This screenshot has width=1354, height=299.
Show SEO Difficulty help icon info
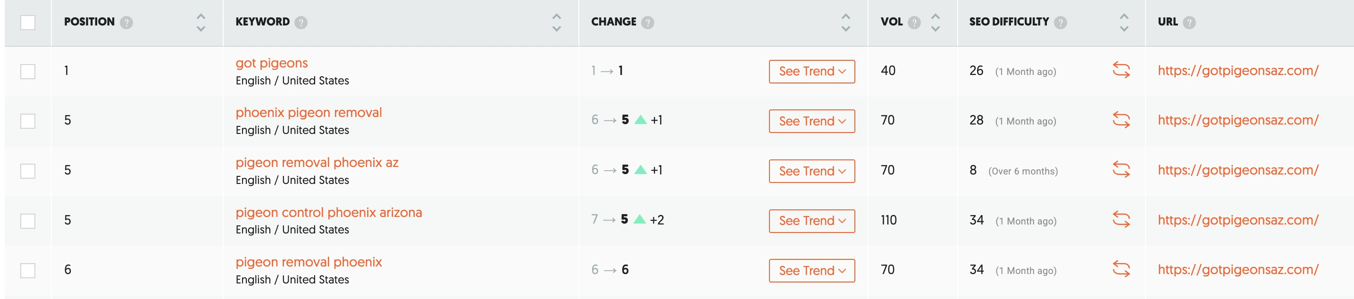1060,23
